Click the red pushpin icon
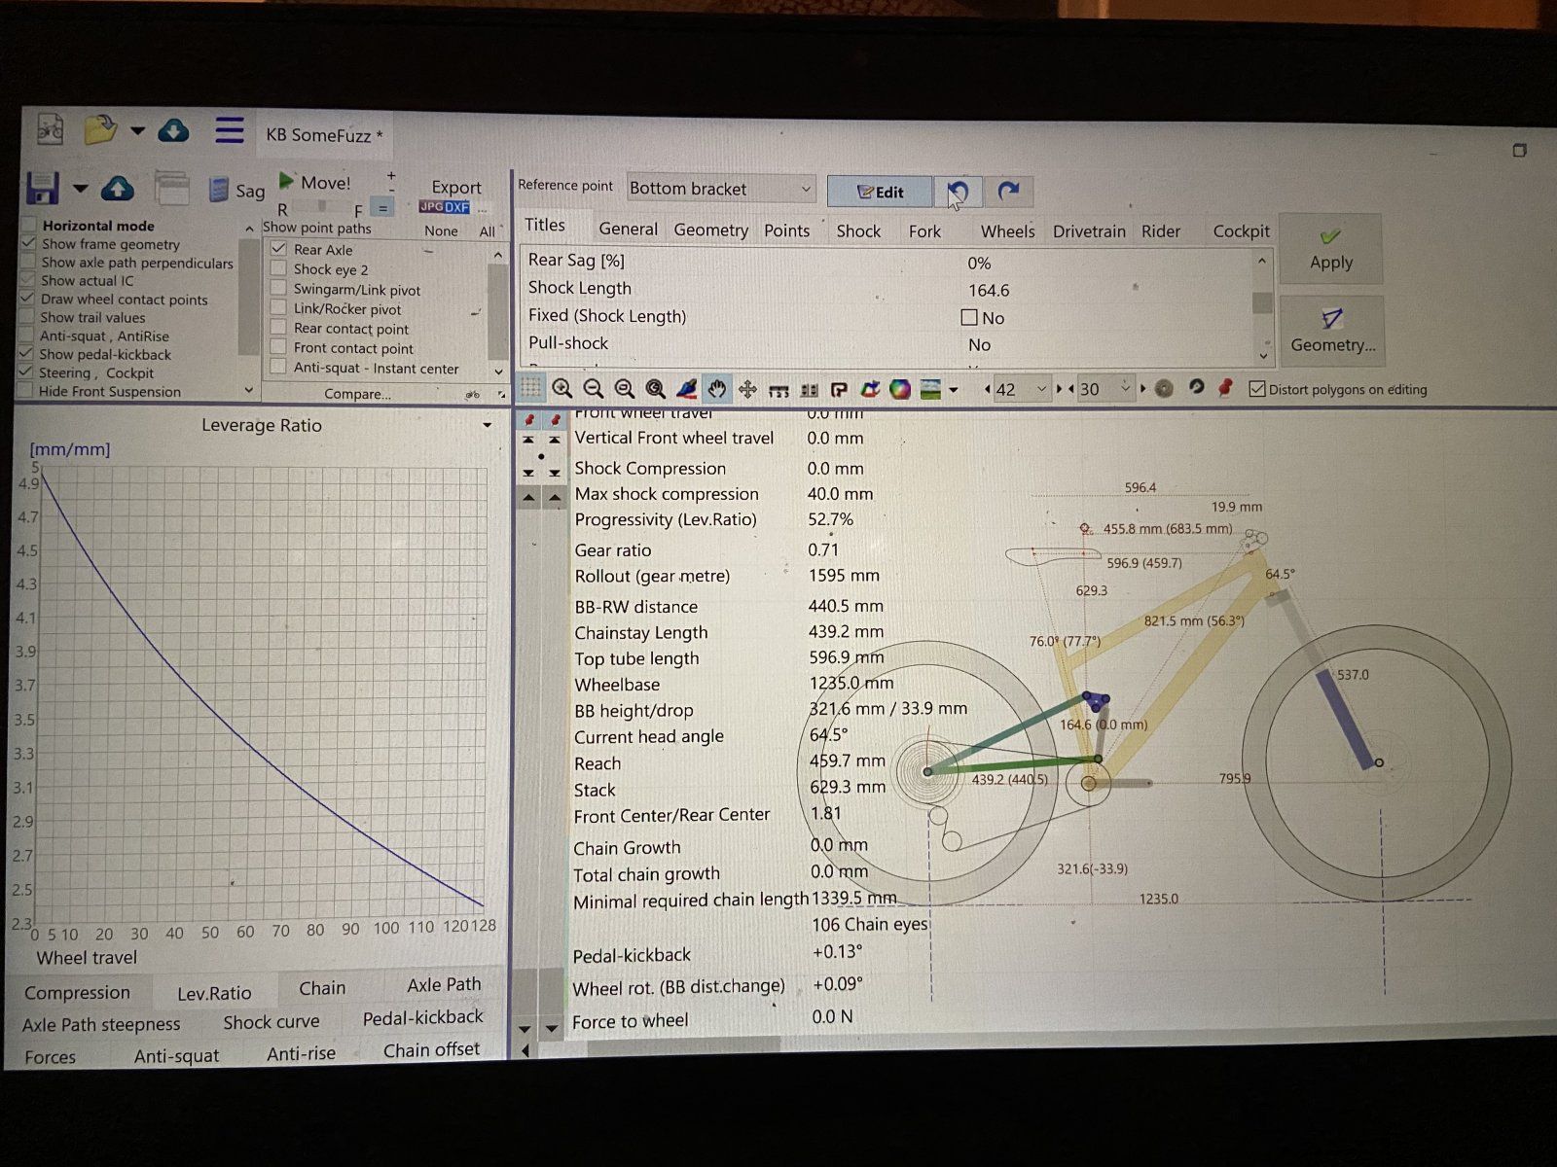The width and height of the screenshot is (1557, 1167). click(x=1226, y=387)
